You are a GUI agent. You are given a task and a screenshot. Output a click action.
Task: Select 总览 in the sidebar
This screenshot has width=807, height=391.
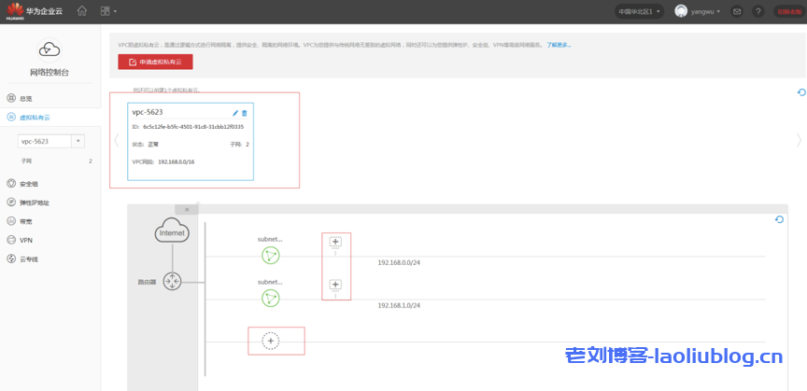pos(26,98)
